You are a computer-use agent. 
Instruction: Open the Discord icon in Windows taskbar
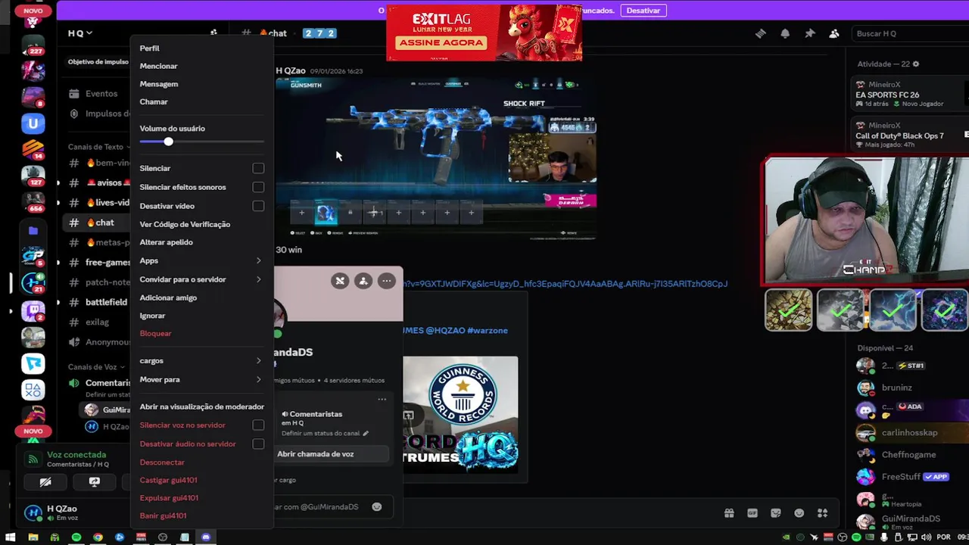206,537
